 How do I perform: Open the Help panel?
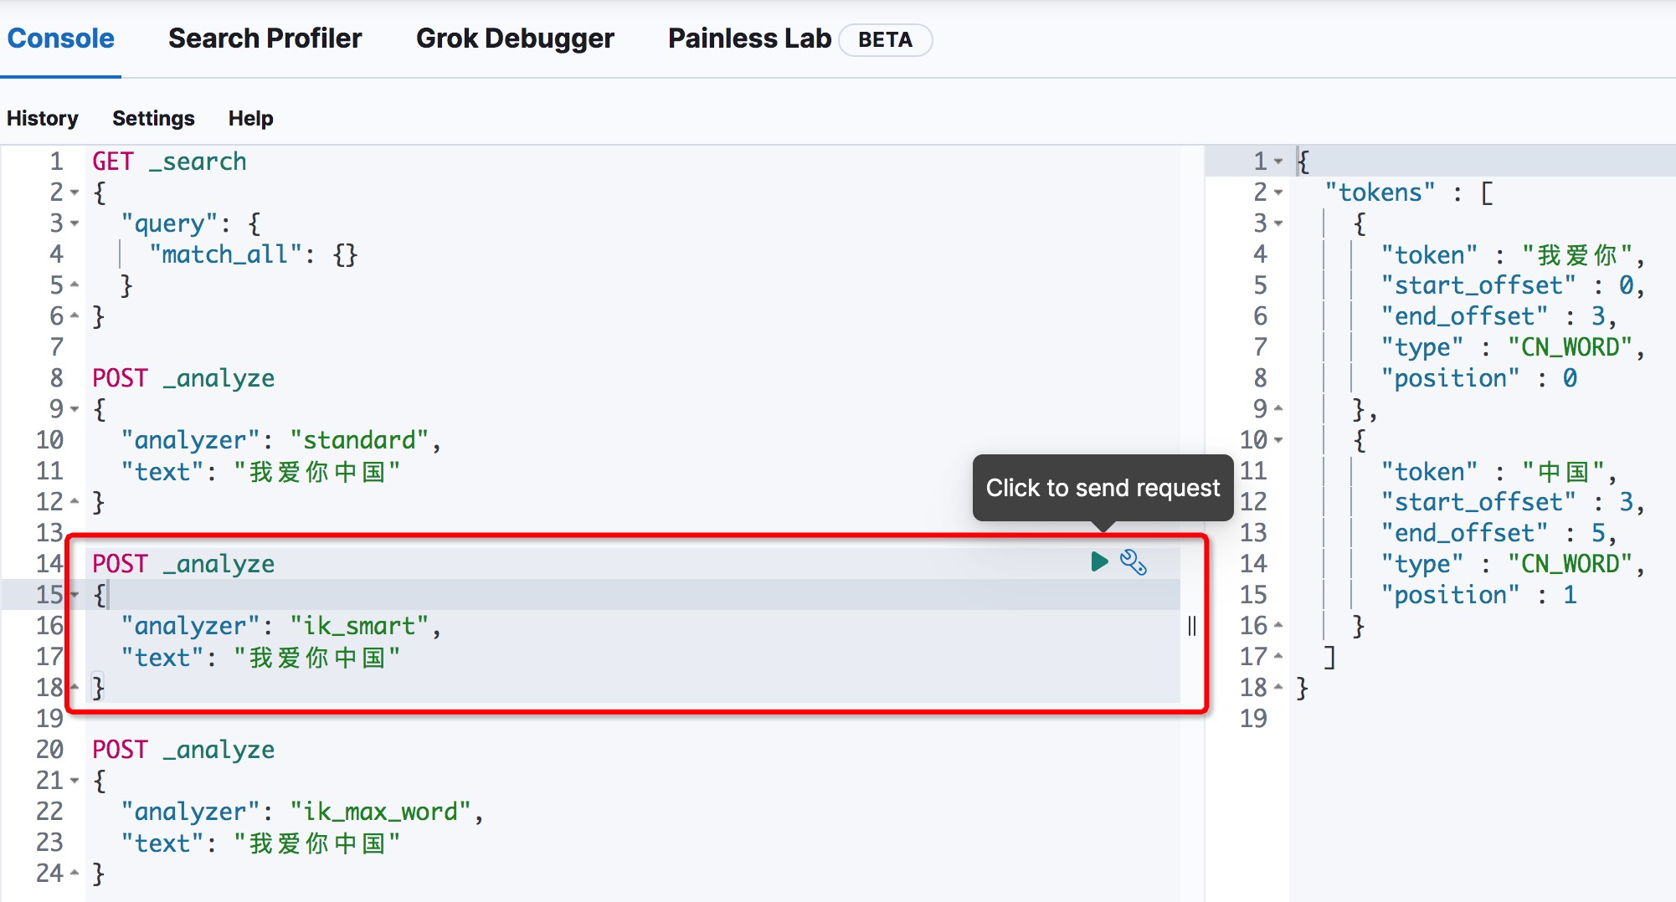250,118
